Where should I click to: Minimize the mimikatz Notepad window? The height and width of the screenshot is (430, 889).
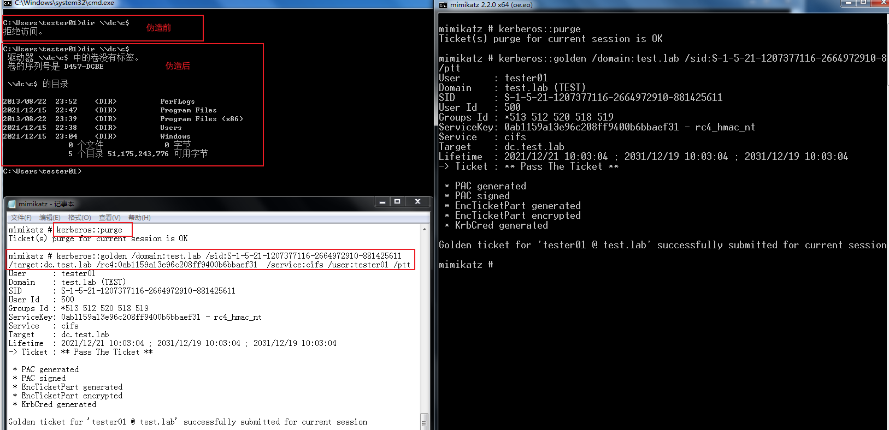coord(382,201)
